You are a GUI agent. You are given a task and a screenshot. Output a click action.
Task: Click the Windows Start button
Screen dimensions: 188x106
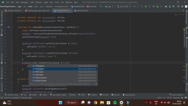point(61,102)
